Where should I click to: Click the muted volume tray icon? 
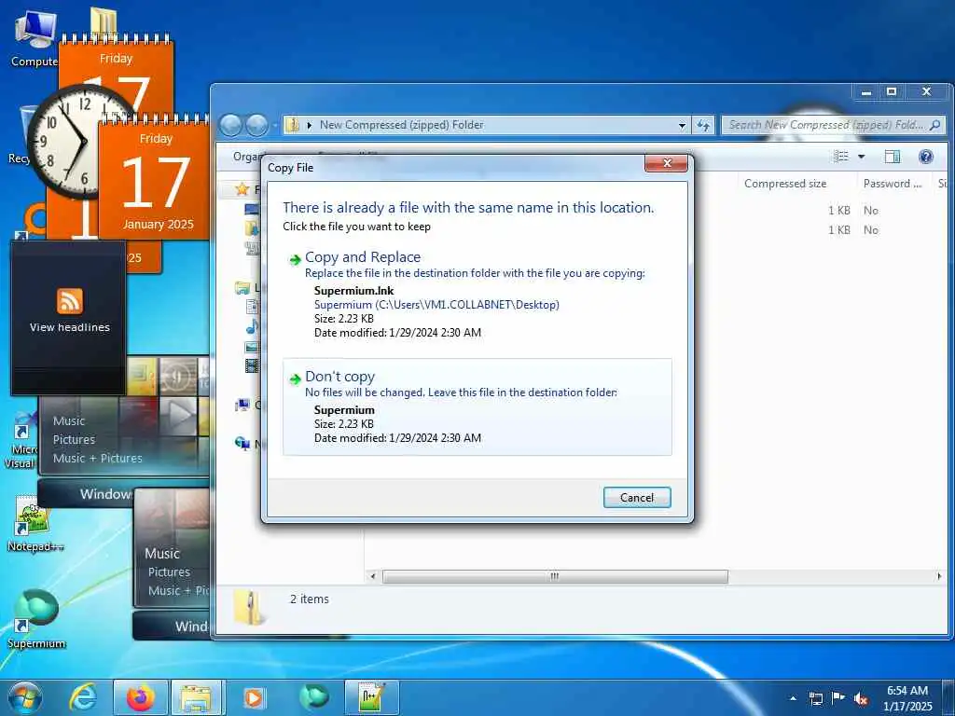tap(861, 698)
